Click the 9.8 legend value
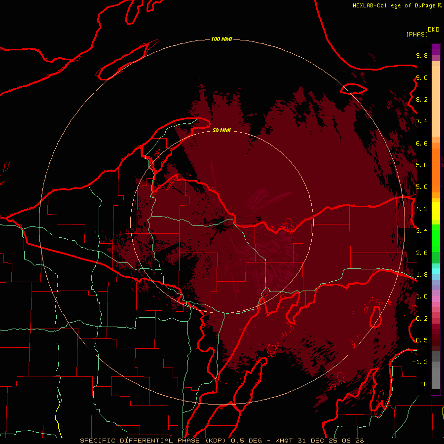The height and width of the screenshot is (444, 444). [422, 55]
